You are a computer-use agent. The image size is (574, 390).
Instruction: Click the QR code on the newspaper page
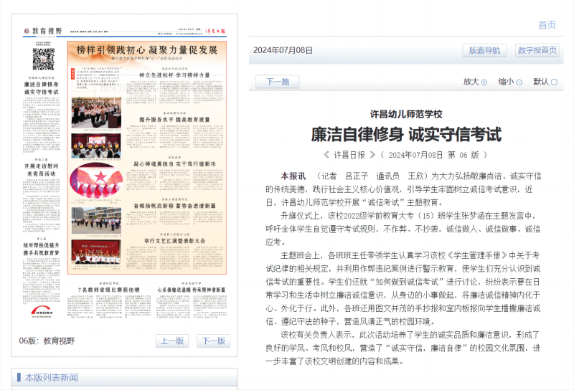(43, 59)
